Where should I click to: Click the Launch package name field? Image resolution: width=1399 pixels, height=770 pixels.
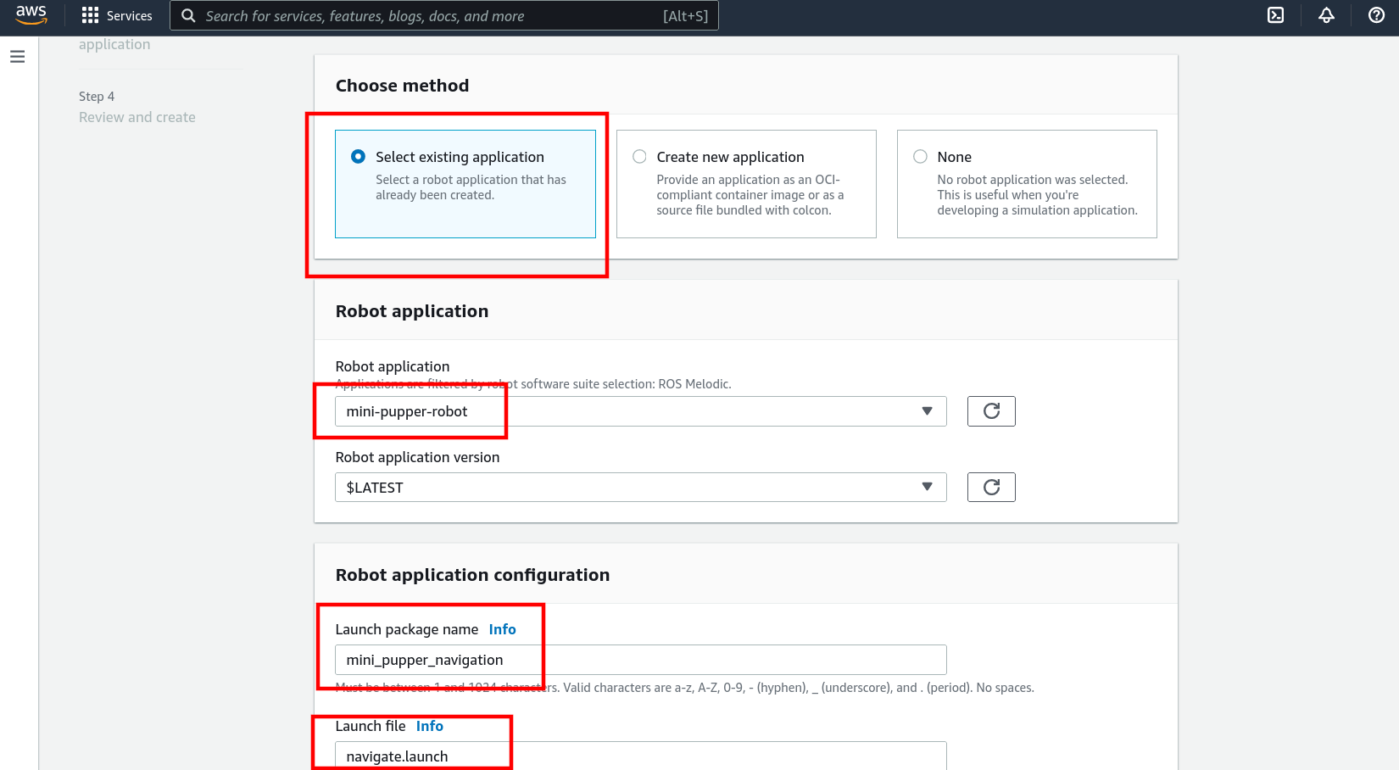[x=640, y=660]
